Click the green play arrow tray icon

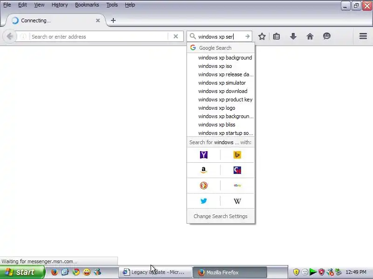pyautogui.click(x=313, y=272)
